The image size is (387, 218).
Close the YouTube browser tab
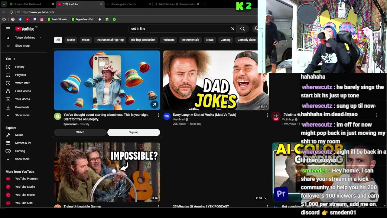(x=101, y=4)
